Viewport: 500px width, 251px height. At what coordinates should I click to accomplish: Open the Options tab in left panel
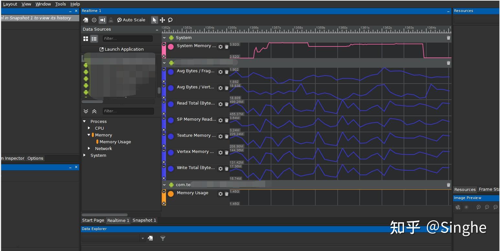point(35,158)
